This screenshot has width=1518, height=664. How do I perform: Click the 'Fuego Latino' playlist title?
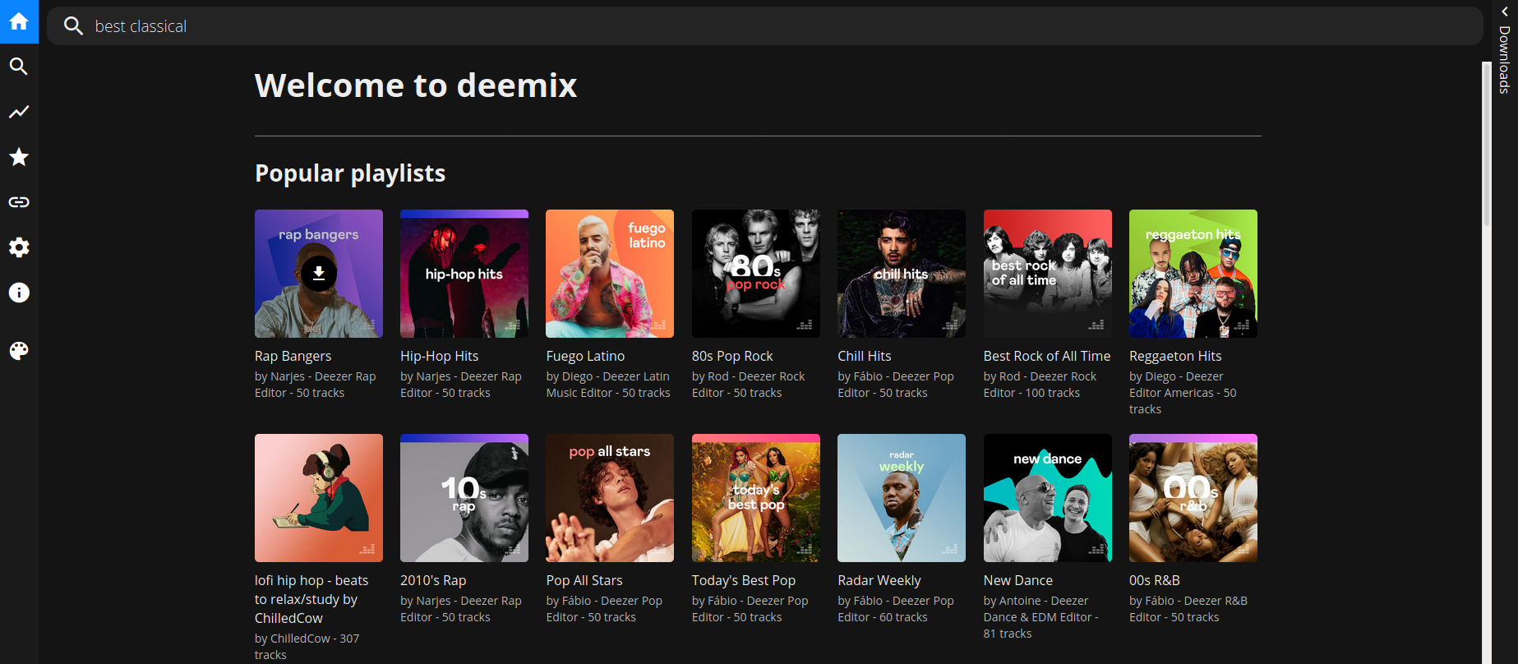click(x=585, y=356)
